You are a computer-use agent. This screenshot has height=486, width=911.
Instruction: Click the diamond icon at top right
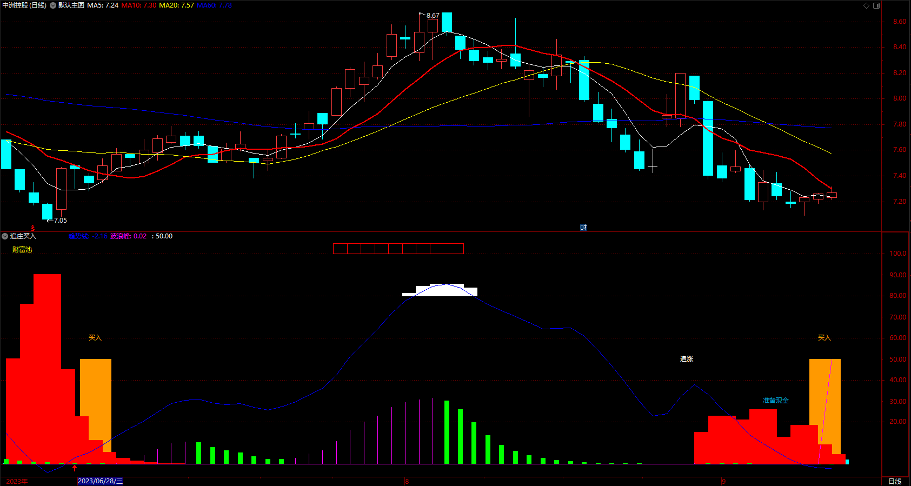click(x=866, y=5)
